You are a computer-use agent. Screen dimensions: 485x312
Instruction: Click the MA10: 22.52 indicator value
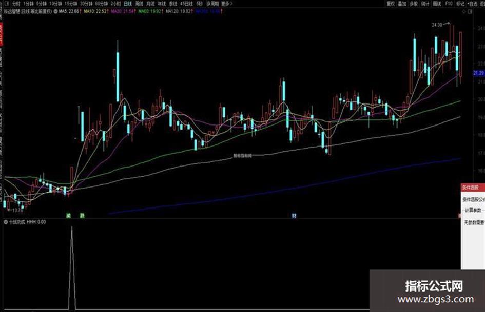(x=96, y=11)
